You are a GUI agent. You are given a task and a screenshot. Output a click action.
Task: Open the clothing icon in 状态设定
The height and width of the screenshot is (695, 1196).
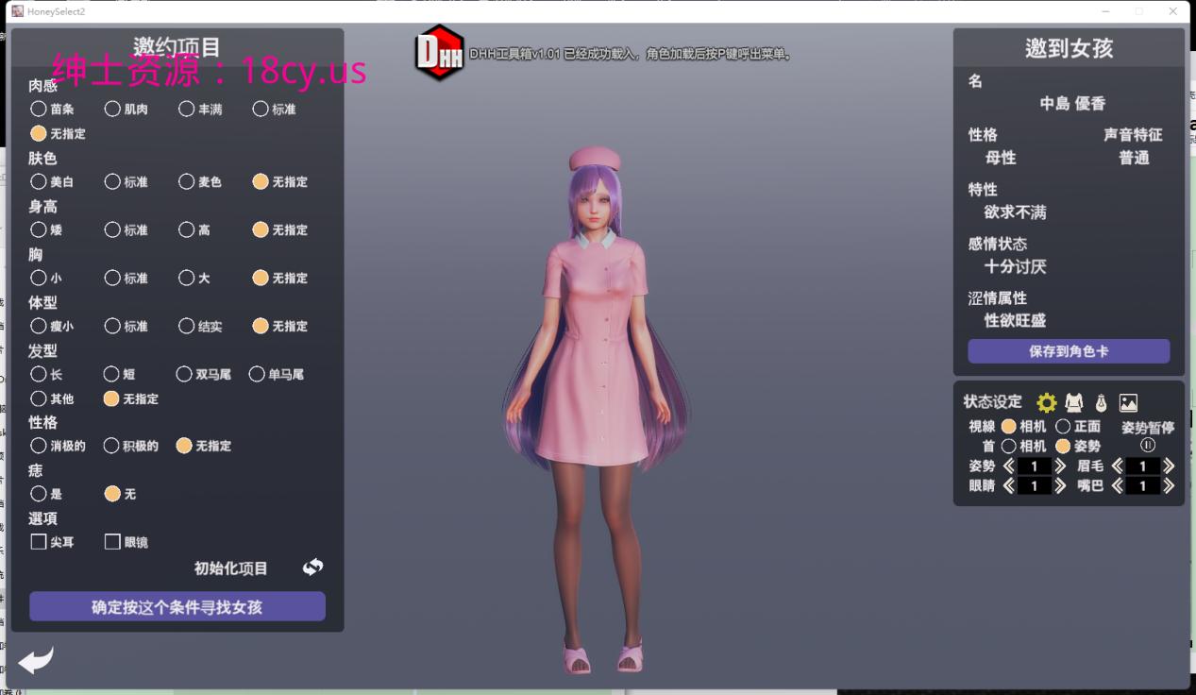1073,403
